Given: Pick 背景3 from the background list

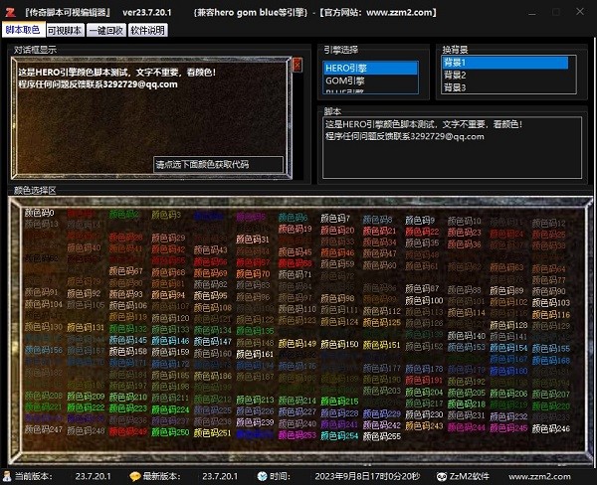Looking at the screenshot, I should click(504, 87).
